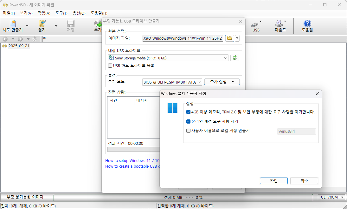The height and width of the screenshot is (209, 347).
Task: Open the recent image files dropdown arrow
Action: [237, 38]
